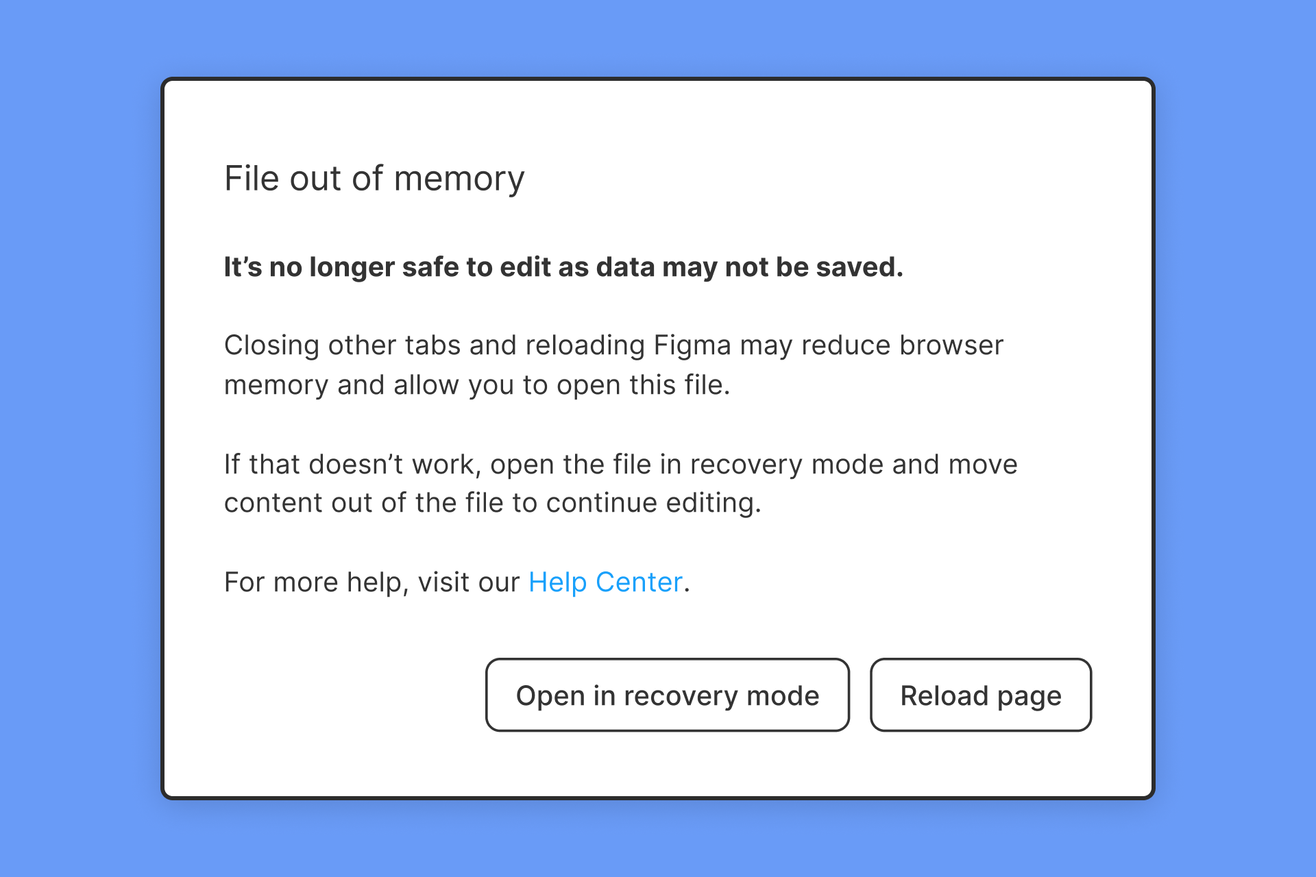Click the paragraph about closing other tabs
The height and width of the screenshot is (877, 1316).
(x=613, y=365)
